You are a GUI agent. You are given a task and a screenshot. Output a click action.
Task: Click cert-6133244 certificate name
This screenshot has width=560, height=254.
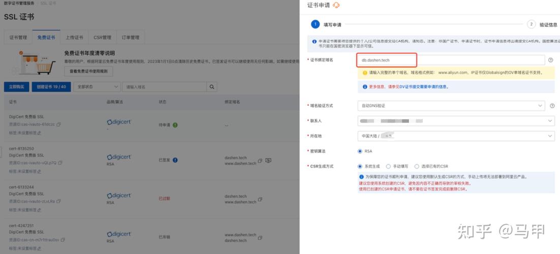point(21,187)
